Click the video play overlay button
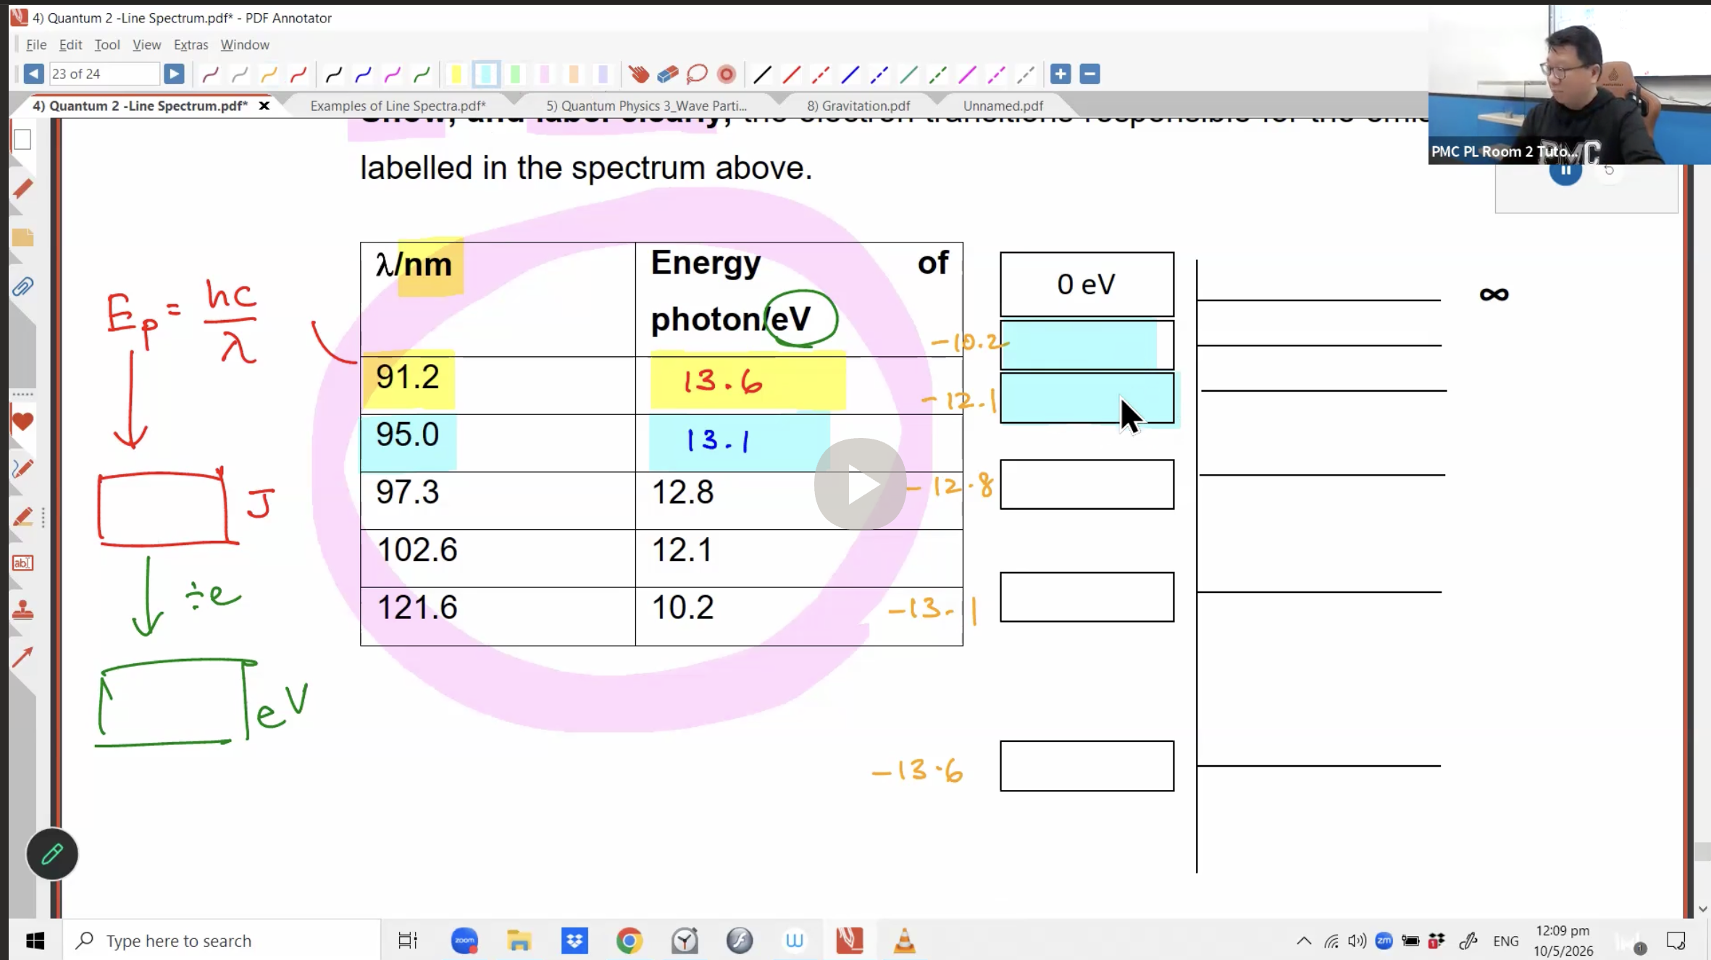This screenshot has height=960, width=1711. pos(860,484)
